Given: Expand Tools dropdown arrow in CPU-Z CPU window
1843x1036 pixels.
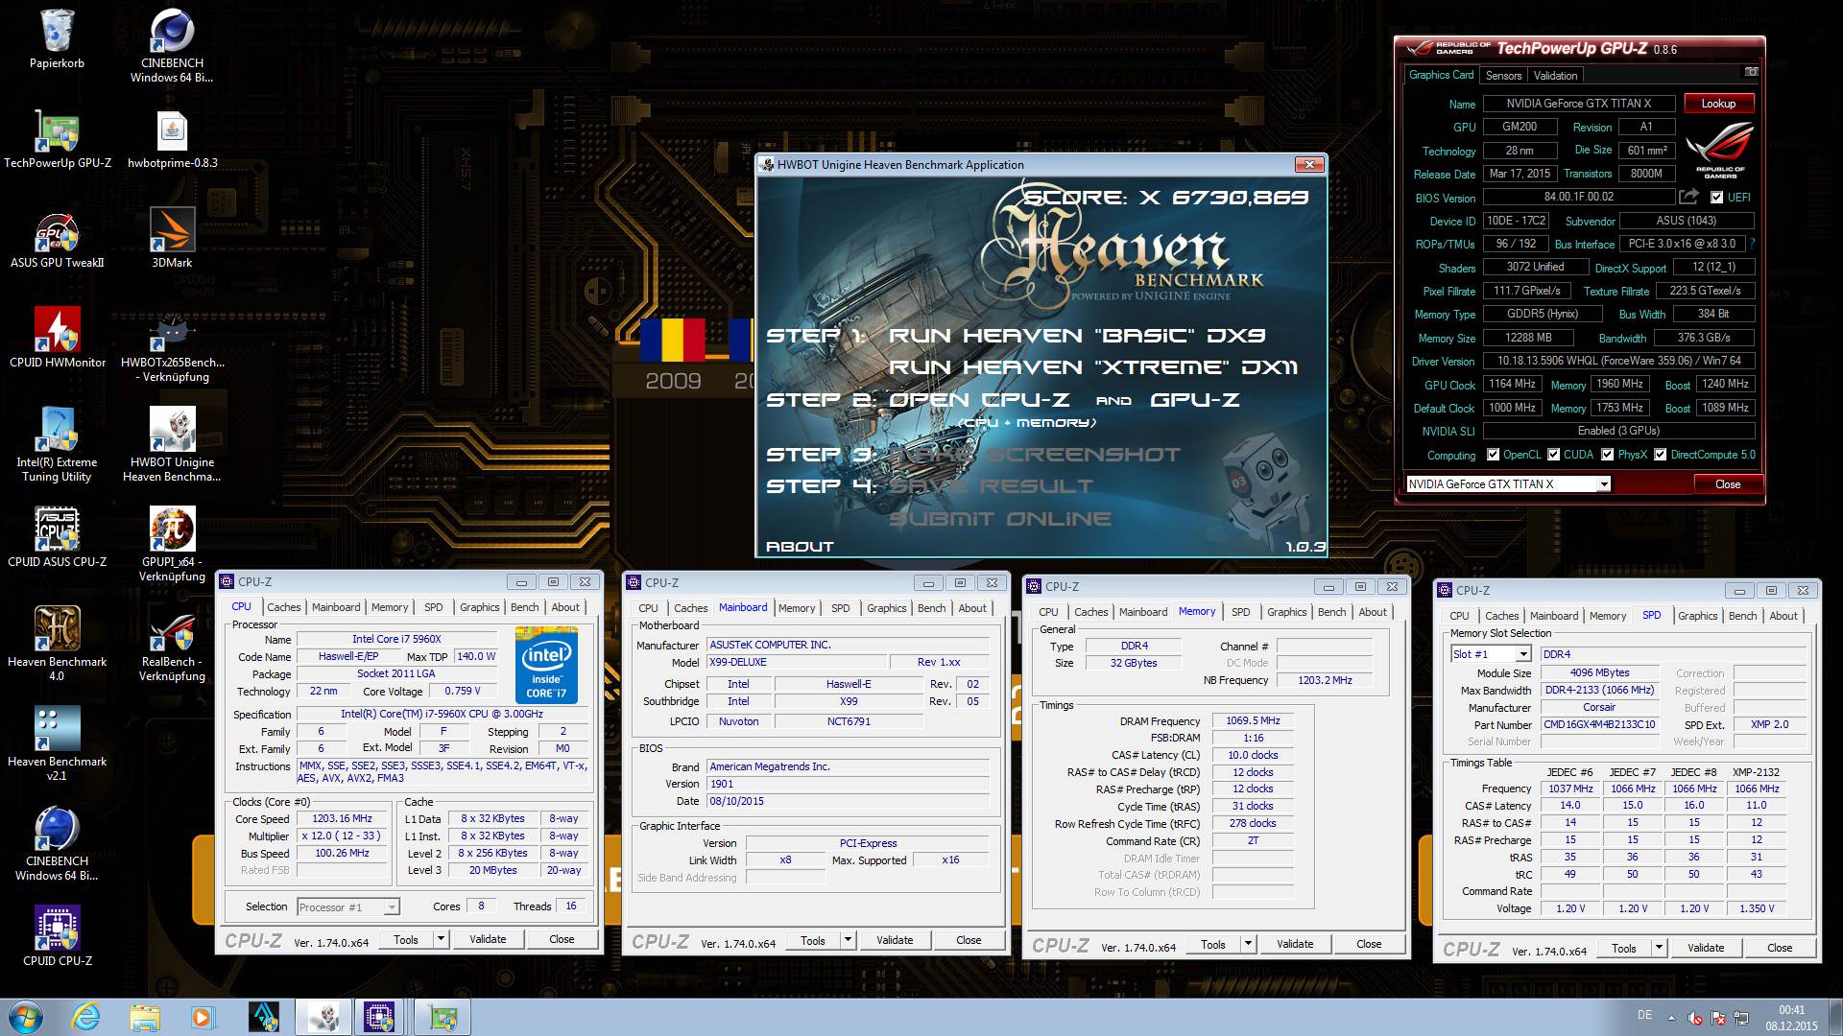Looking at the screenshot, I should [441, 939].
